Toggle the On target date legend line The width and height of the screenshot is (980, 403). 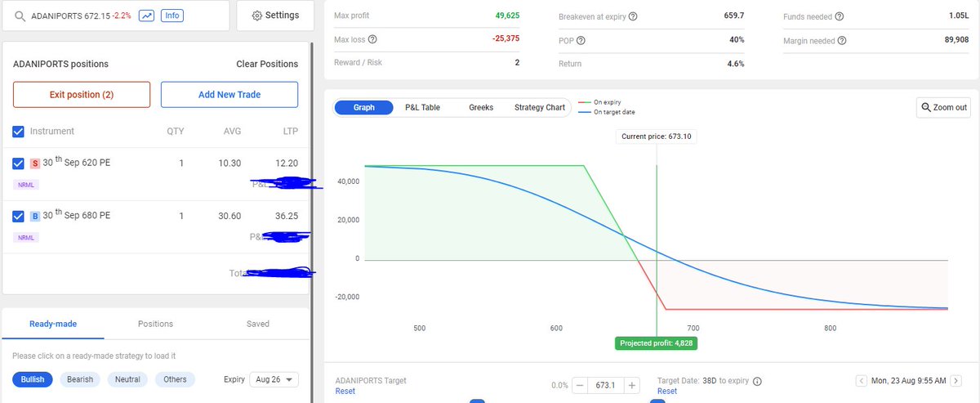(x=606, y=112)
